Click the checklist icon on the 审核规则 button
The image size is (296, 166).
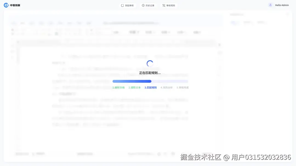coord(163,5)
